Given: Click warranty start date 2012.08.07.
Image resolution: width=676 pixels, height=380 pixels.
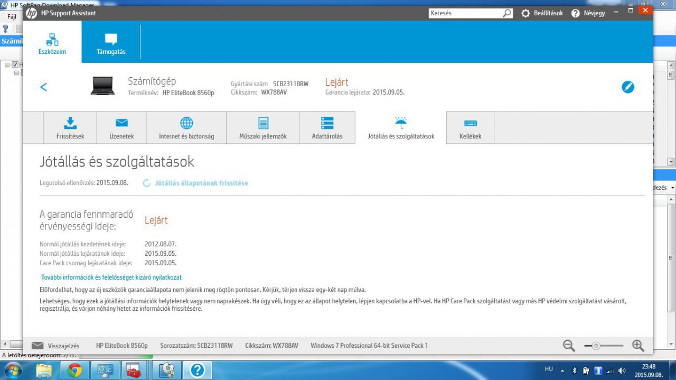Looking at the screenshot, I should (x=161, y=244).
